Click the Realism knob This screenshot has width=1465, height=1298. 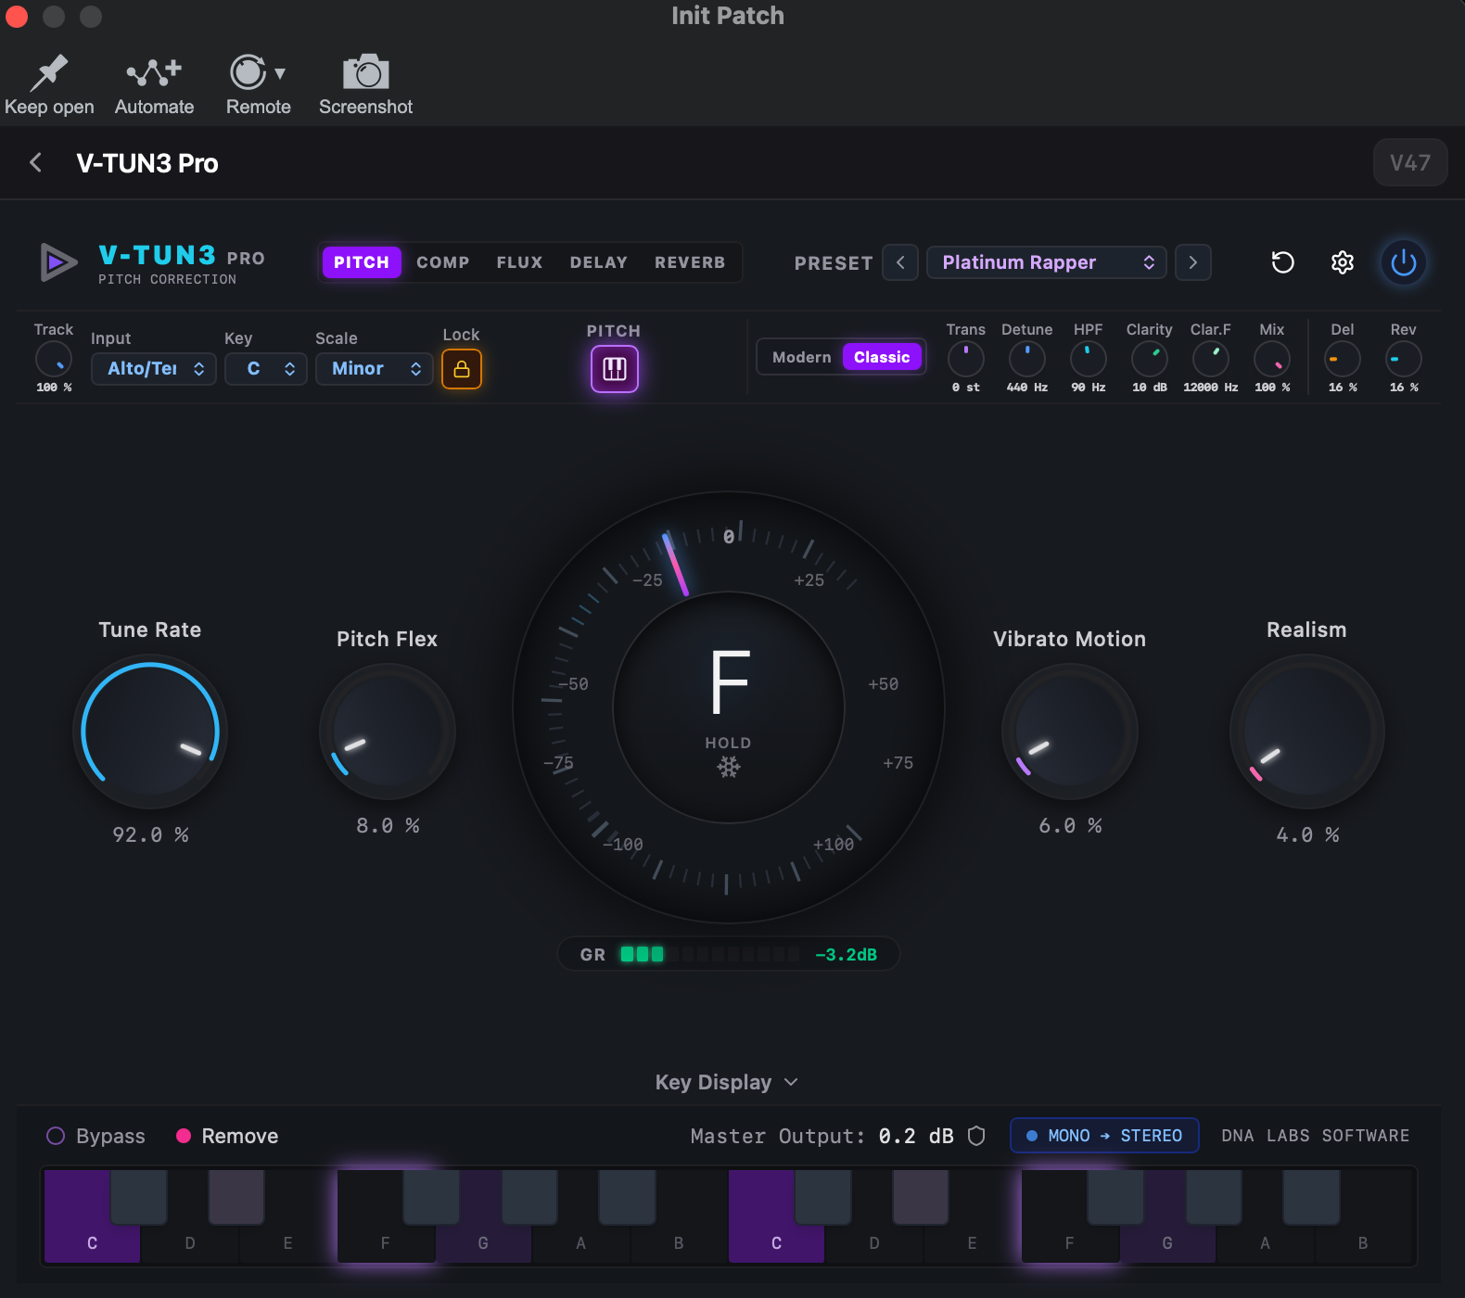[x=1307, y=732]
